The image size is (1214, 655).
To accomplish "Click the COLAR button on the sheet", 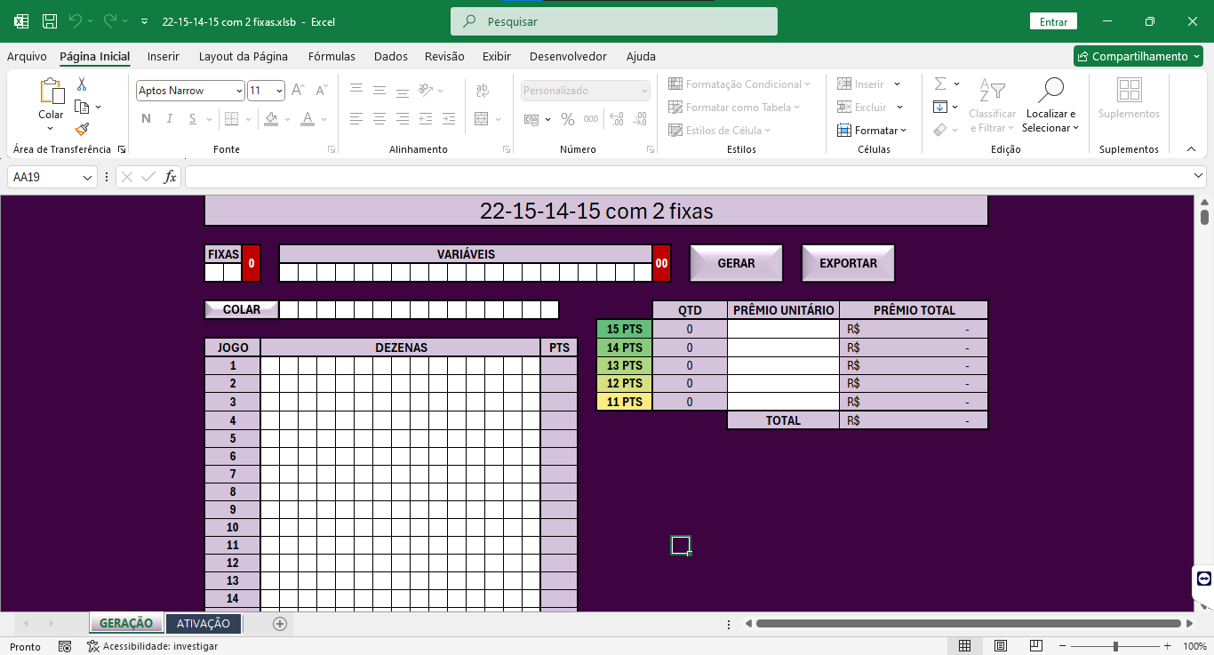I will click(x=242, y=309).
